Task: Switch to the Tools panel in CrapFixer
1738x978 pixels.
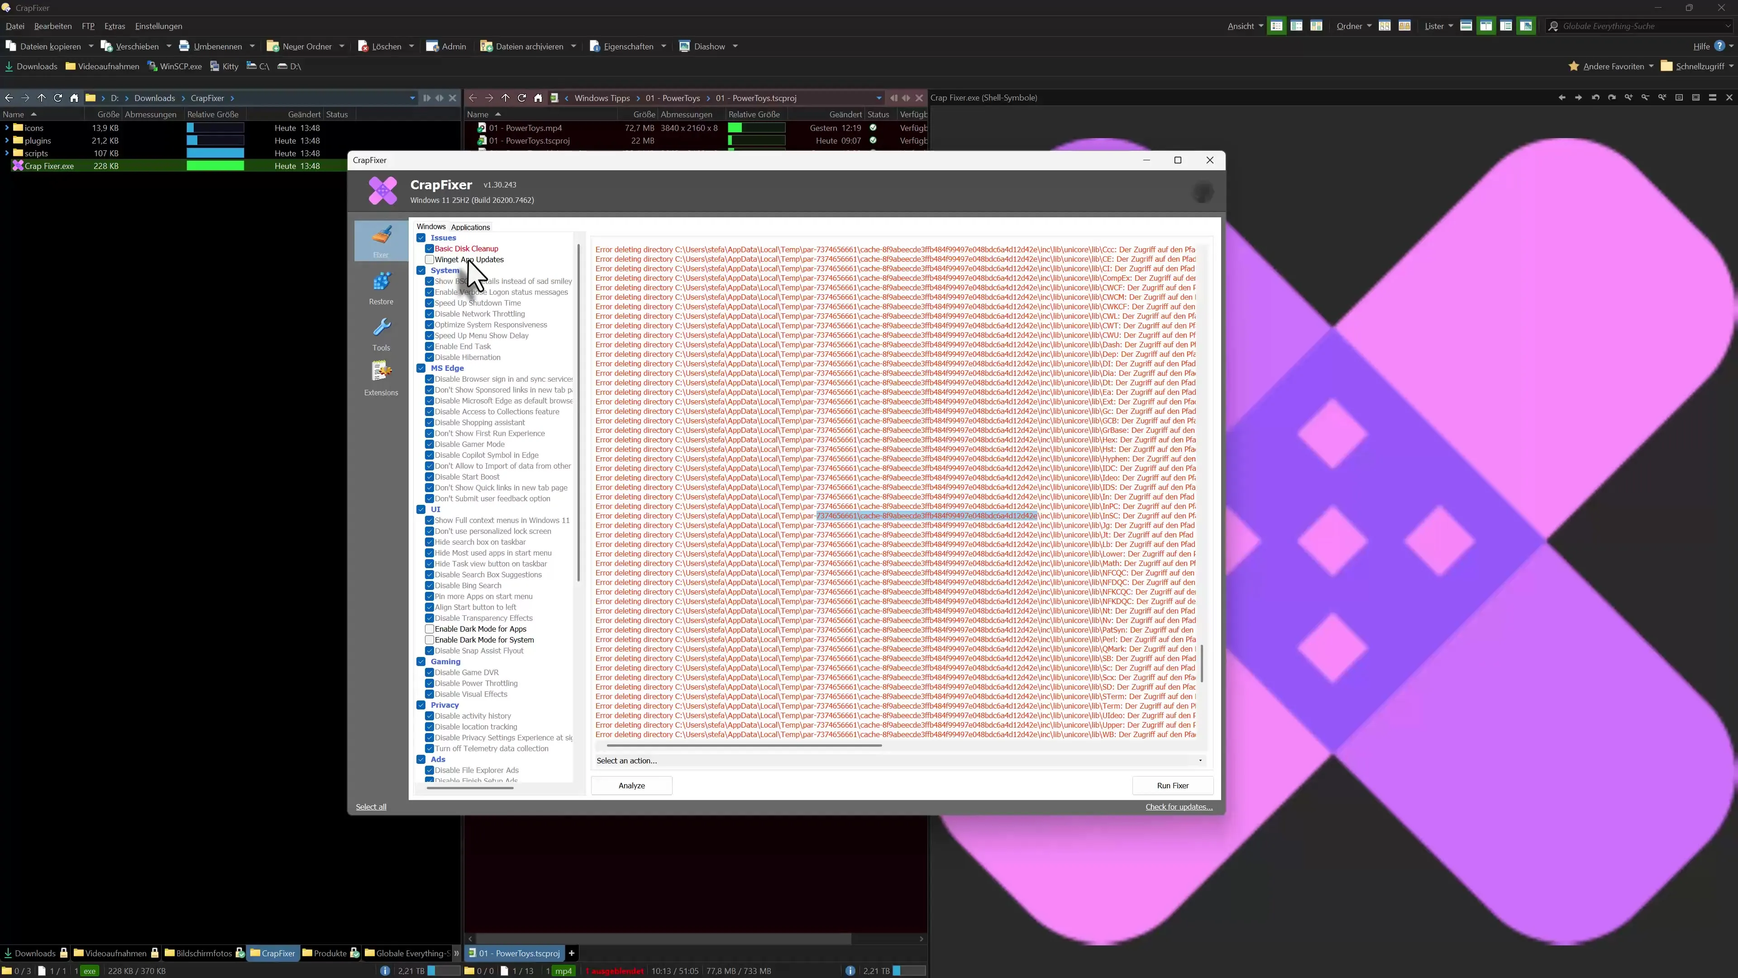Action: pyautogui.click(x=381, y=333)
